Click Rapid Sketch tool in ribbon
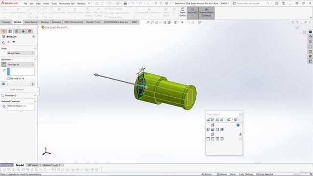Screen dimensions: 313x176 pyautogui.click(x=182, y=12)
